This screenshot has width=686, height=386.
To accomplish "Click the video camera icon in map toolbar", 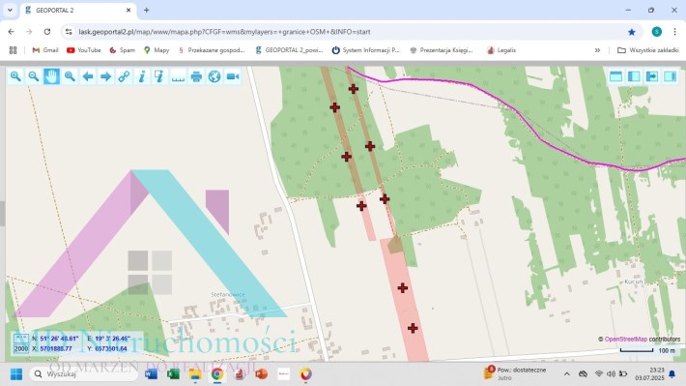I will [233, 76].
